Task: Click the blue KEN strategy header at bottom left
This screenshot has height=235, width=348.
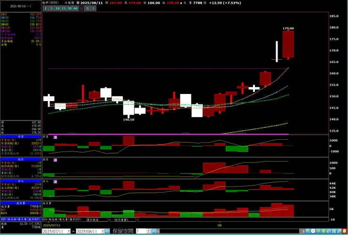Action: 21,219
